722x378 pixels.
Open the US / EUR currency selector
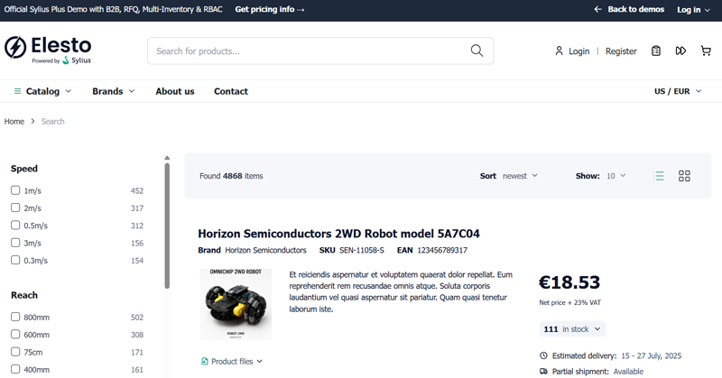676,91
